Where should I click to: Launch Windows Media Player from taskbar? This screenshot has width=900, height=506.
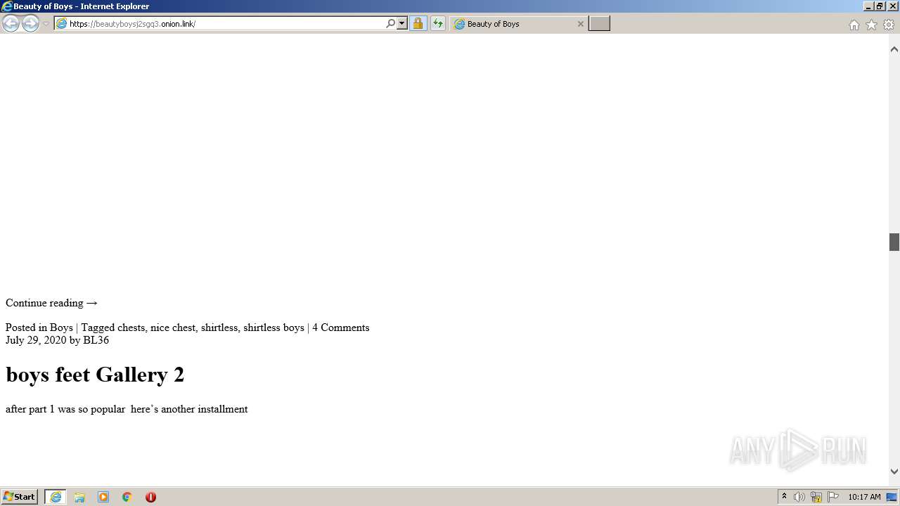pos(103,497)
